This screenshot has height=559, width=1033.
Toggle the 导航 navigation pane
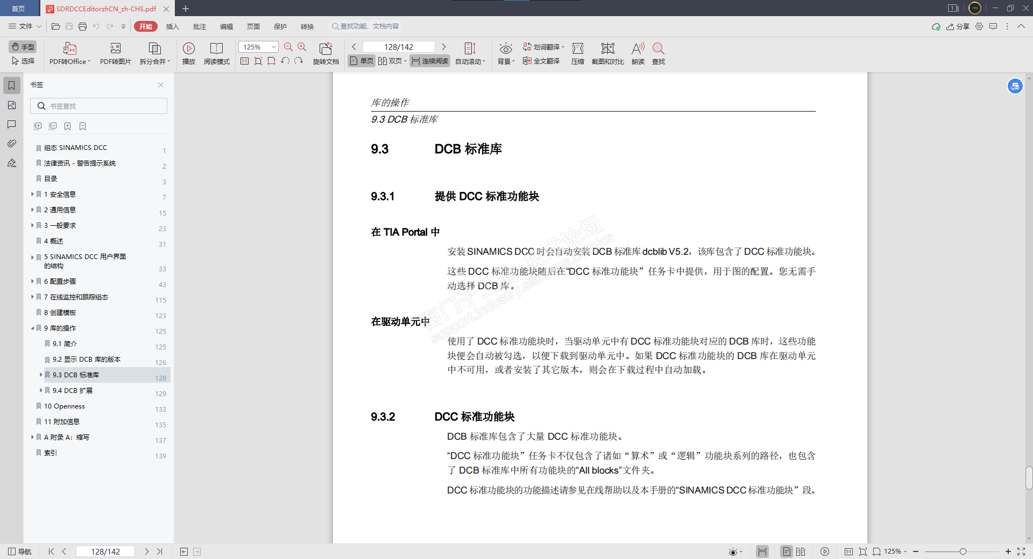point(20,551)
